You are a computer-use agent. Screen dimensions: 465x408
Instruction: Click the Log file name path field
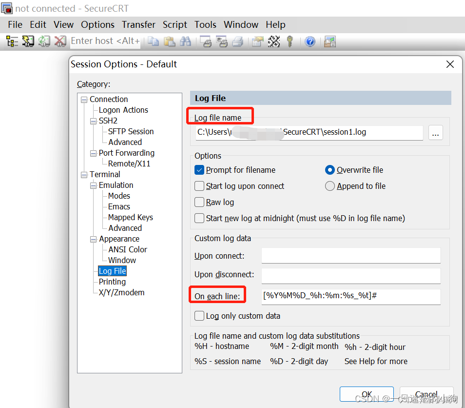coord(309,132)
